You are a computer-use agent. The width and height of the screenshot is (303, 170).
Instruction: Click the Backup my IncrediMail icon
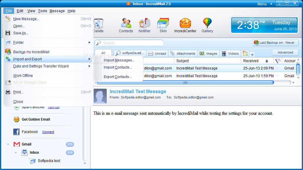(8, 52)
